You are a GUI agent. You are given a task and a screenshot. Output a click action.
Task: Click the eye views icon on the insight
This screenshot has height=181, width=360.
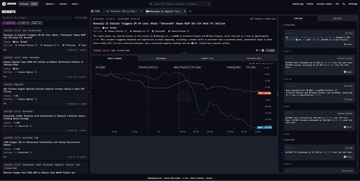[x=257, y=51]
